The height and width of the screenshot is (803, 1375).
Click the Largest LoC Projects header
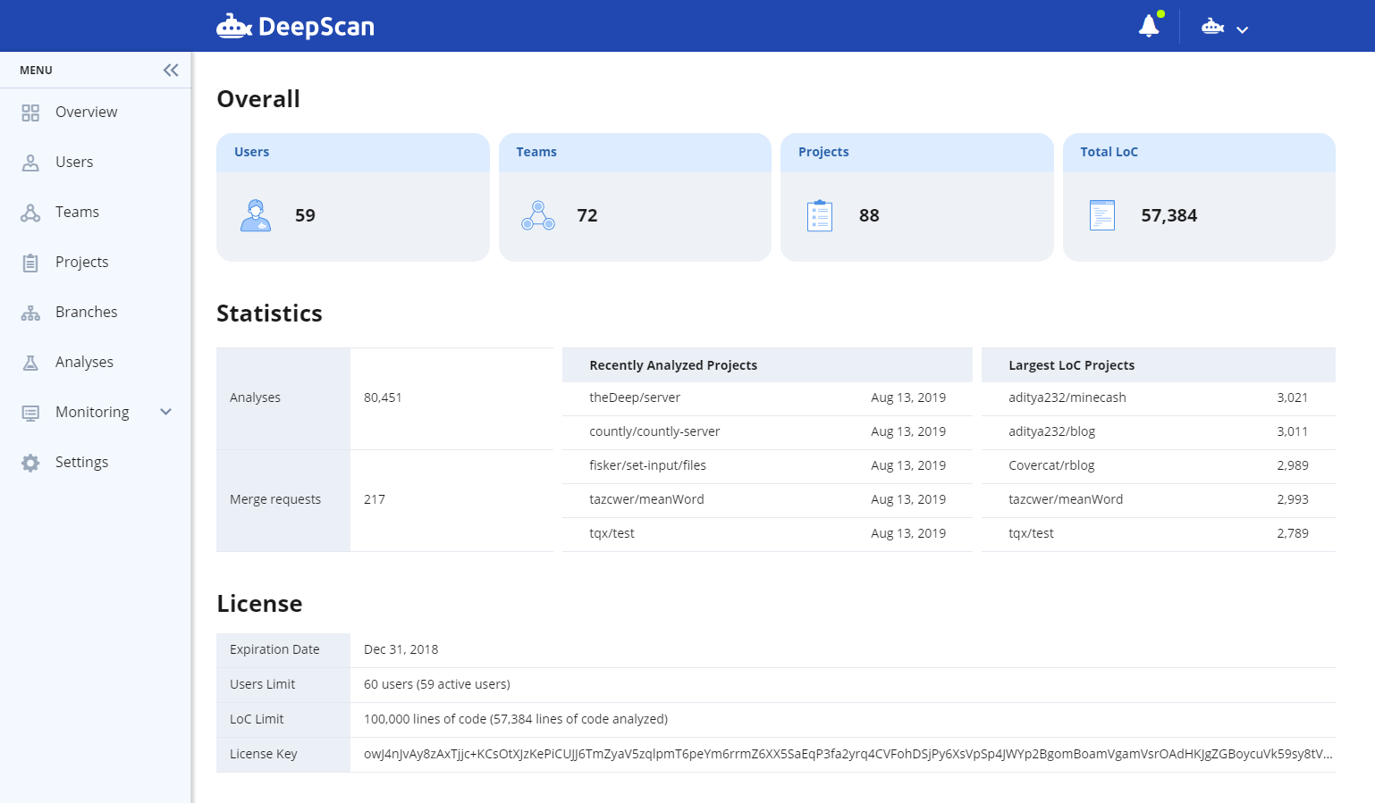coord(1071,365)
